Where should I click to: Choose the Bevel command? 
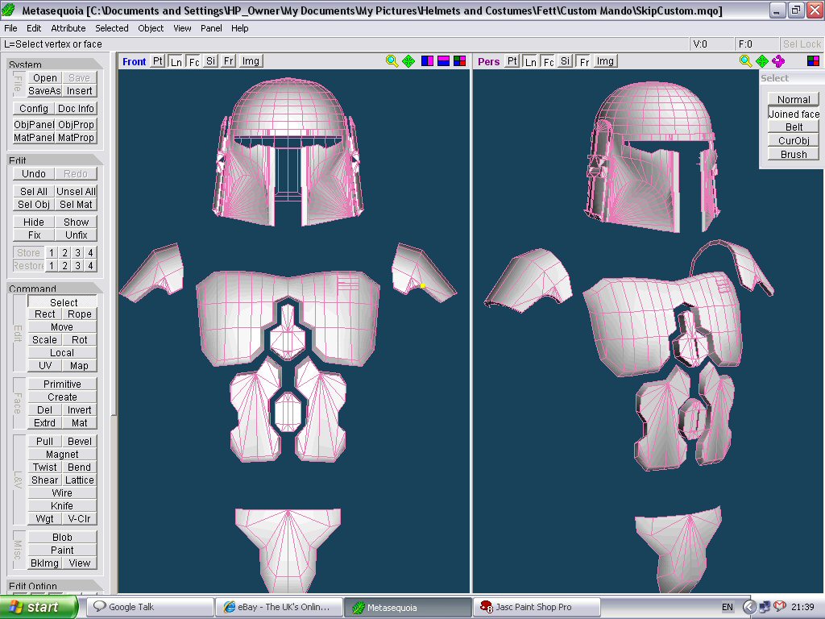tap(80, 442)
